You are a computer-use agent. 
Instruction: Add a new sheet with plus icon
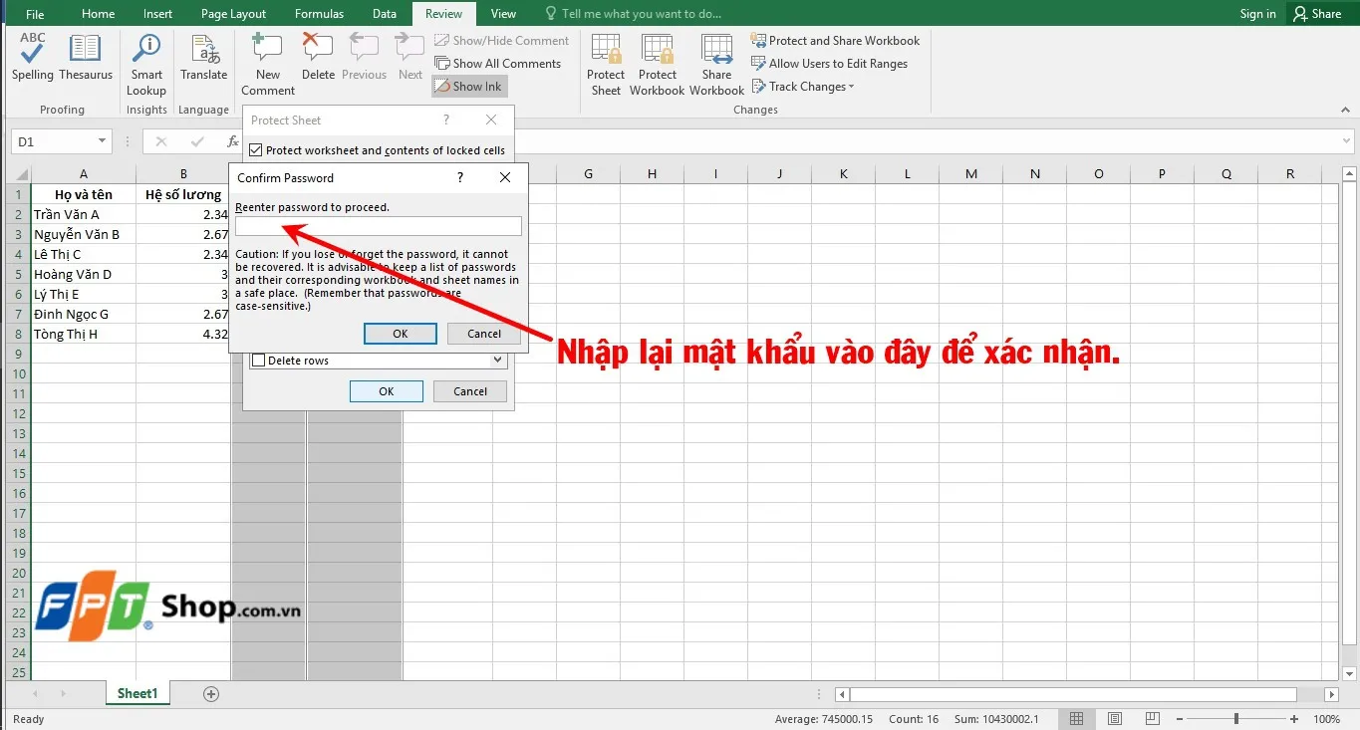click(x=210, y=694)
